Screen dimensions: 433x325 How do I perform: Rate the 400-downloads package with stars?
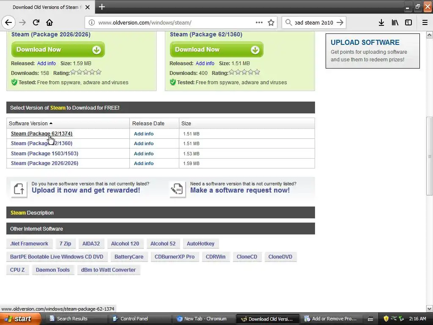click(x=244, y=72)
